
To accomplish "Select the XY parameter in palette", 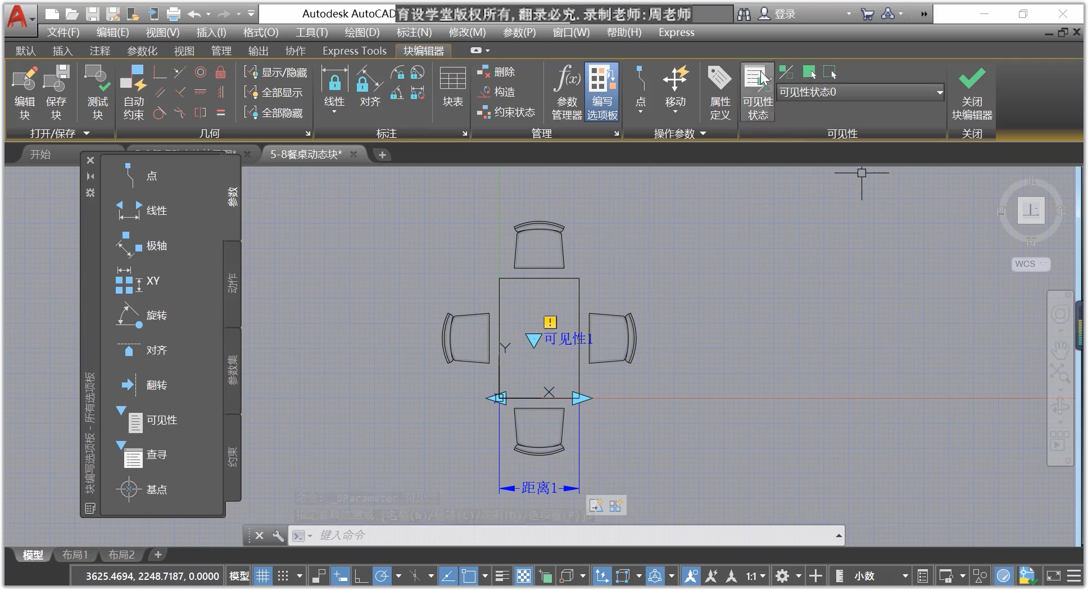I will tap(138, 280).
